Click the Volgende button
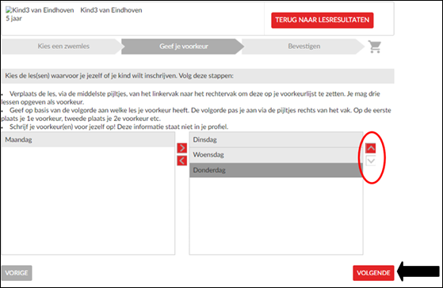The image size is (443, 288). (373, 273)
